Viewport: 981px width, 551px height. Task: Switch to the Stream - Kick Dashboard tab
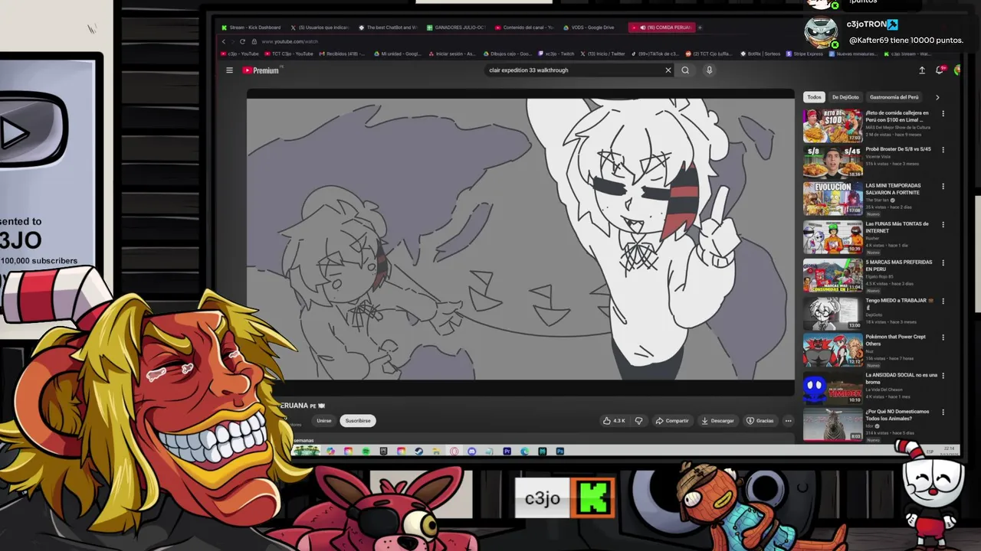[251, 28]
